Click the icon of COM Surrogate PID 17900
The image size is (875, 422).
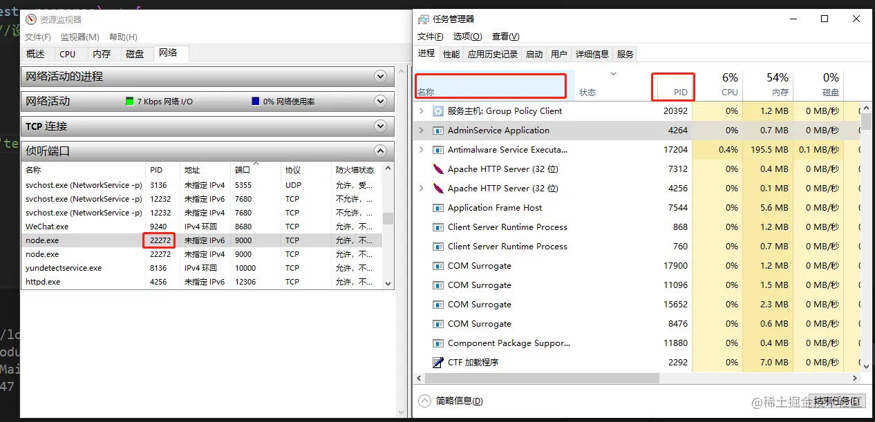pyautogui.click(x=437, y=265)
